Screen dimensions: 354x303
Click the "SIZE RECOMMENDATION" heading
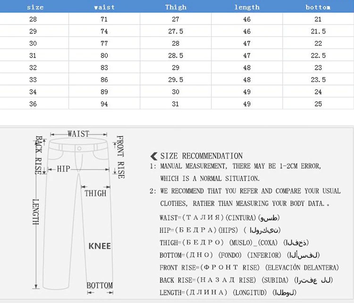click(202, 156)
